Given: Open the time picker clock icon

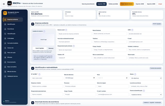Looking at the screenshot, I should coord(127,78).
